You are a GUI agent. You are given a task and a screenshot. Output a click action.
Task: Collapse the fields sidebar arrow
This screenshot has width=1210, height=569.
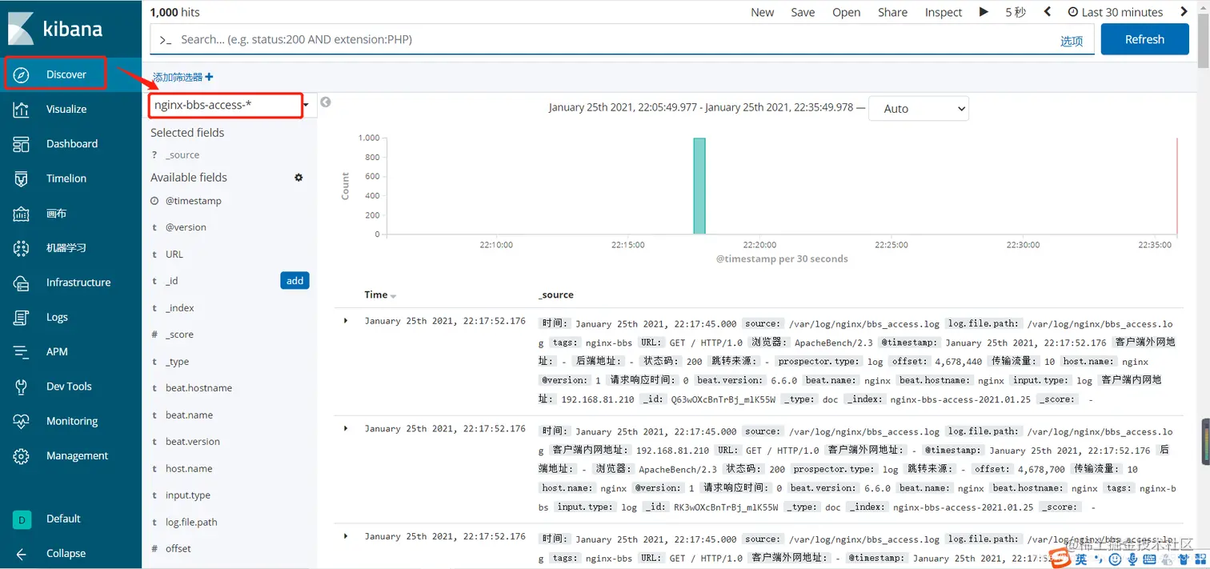(x=326, y=102)
